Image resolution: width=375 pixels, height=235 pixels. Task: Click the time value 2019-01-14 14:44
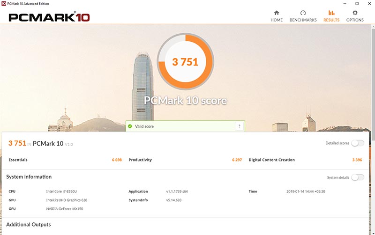[x=306, y=191]
